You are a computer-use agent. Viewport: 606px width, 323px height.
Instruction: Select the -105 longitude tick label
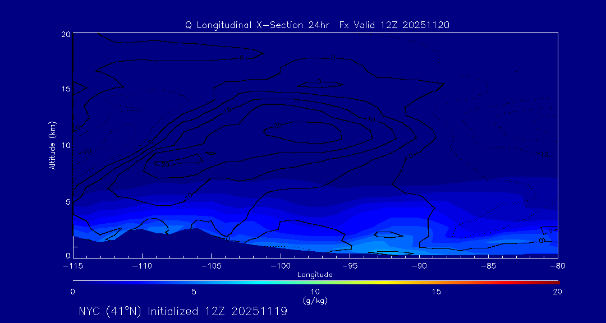tap(211, 266)
